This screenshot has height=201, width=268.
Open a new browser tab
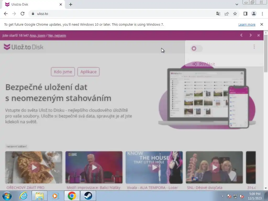pos(71,5)
